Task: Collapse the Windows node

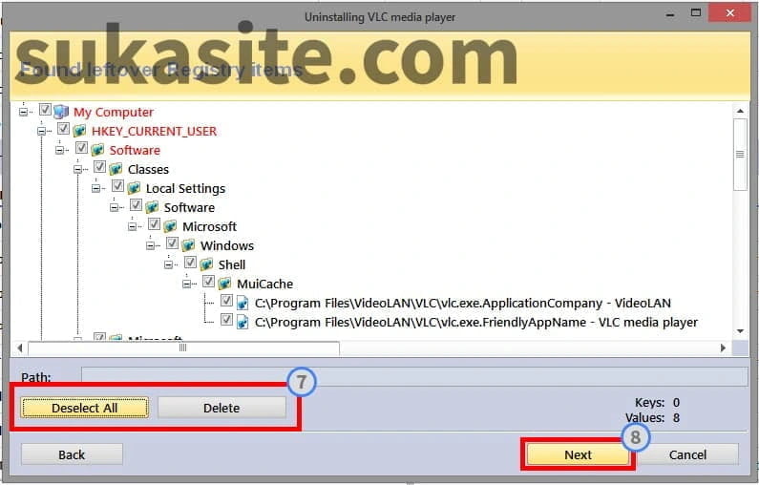Action: point(151,246)
